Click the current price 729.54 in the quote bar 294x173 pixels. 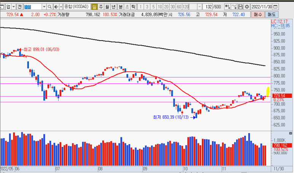point(13,14)
